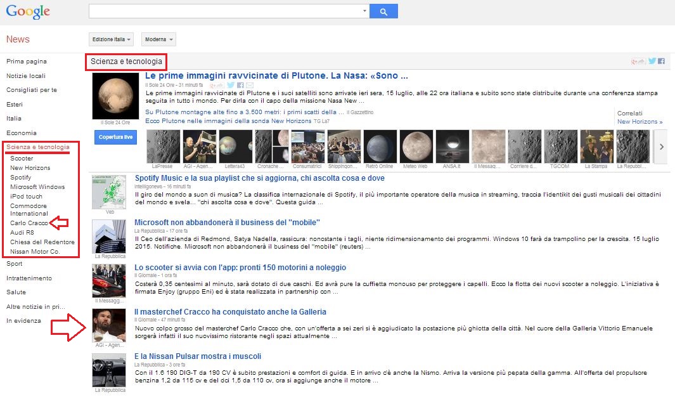Click Twitter icon under the Plutone headline
675x397 pixels.
[x=231, y=85]
